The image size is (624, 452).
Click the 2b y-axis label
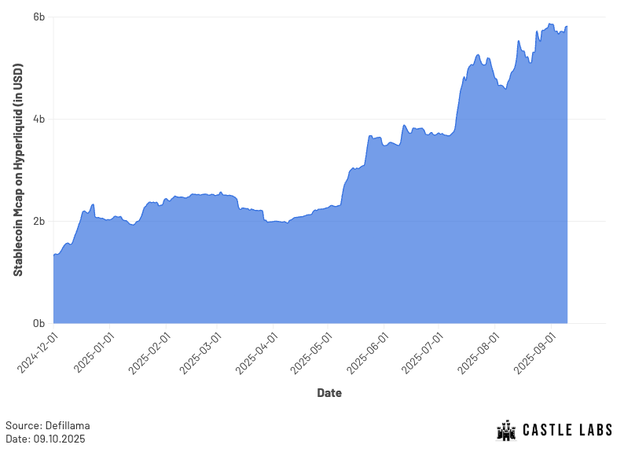(39, 221)
